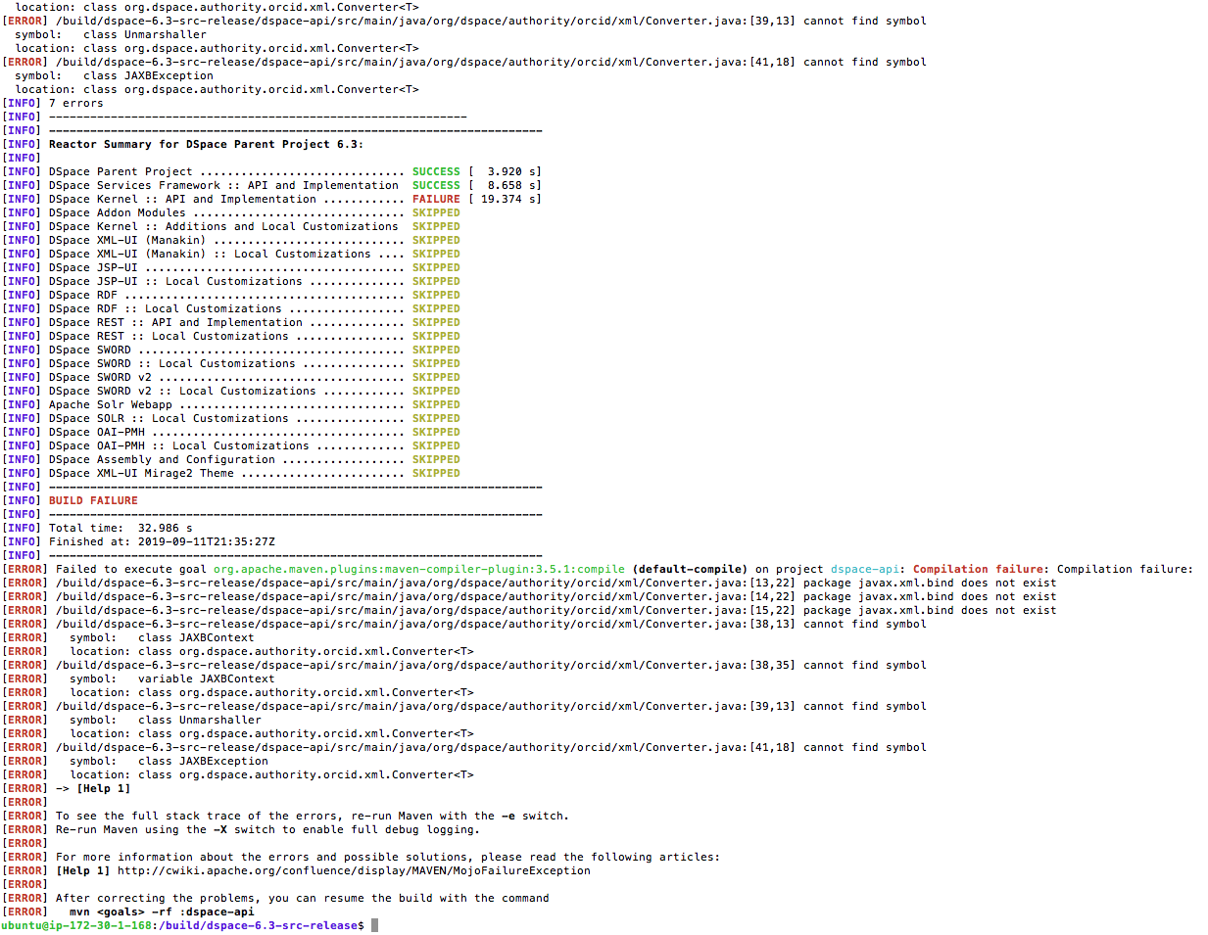Click the 'DSpace OAI-PMH' SKIPPED row without Local Customizations
1208x935 pixels.
pyautogui.click(x=231, y=432)
